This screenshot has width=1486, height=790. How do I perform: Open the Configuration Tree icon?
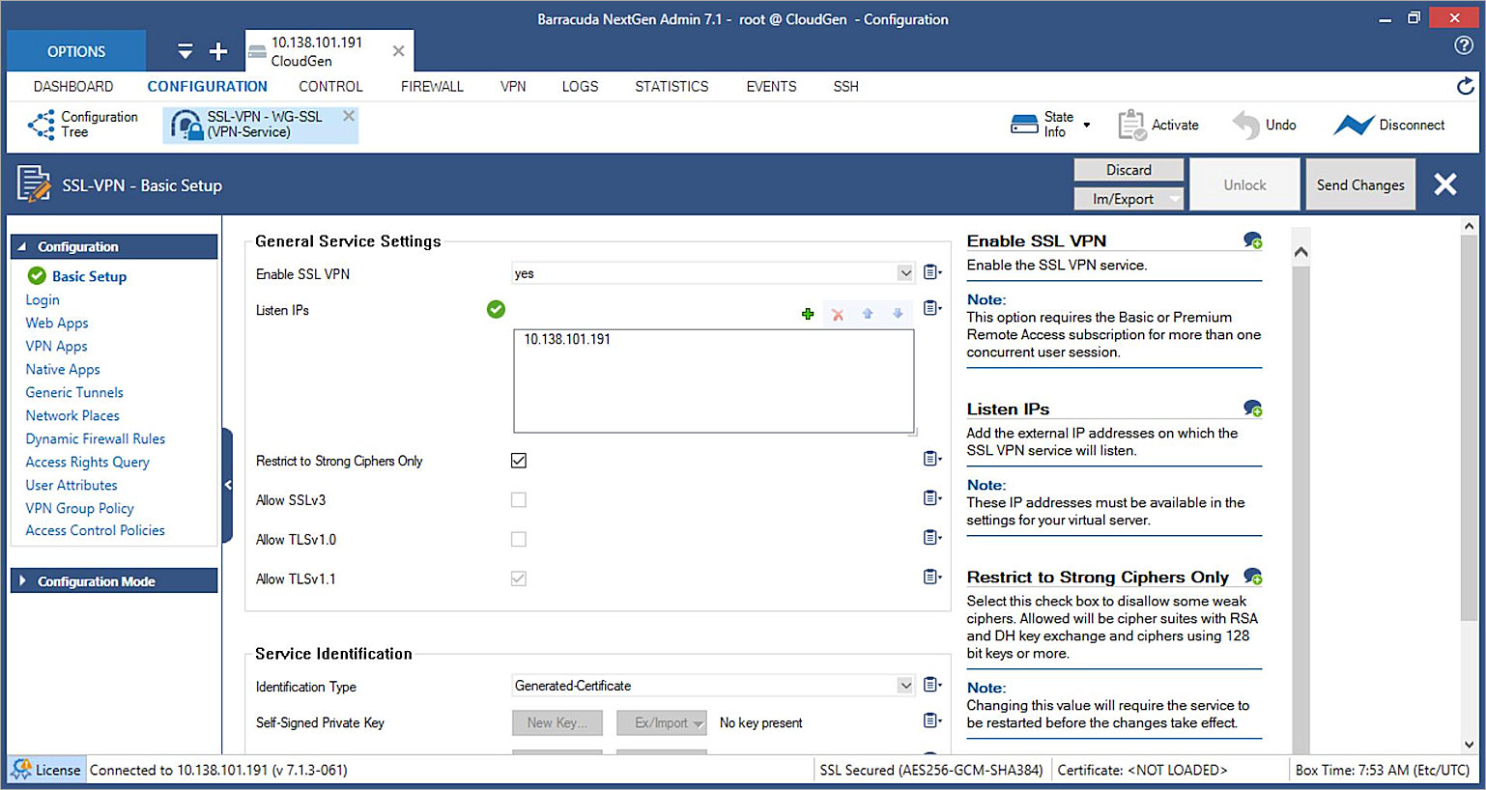pos(41,124)
